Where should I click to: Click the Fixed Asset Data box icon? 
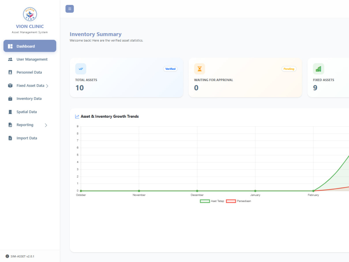click(x=10, y=86)
